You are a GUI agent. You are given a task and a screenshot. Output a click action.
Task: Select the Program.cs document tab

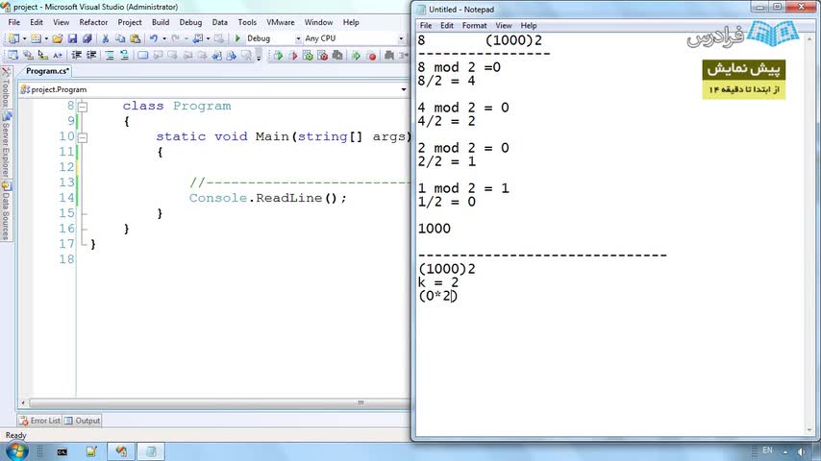[x=47, y=71]
